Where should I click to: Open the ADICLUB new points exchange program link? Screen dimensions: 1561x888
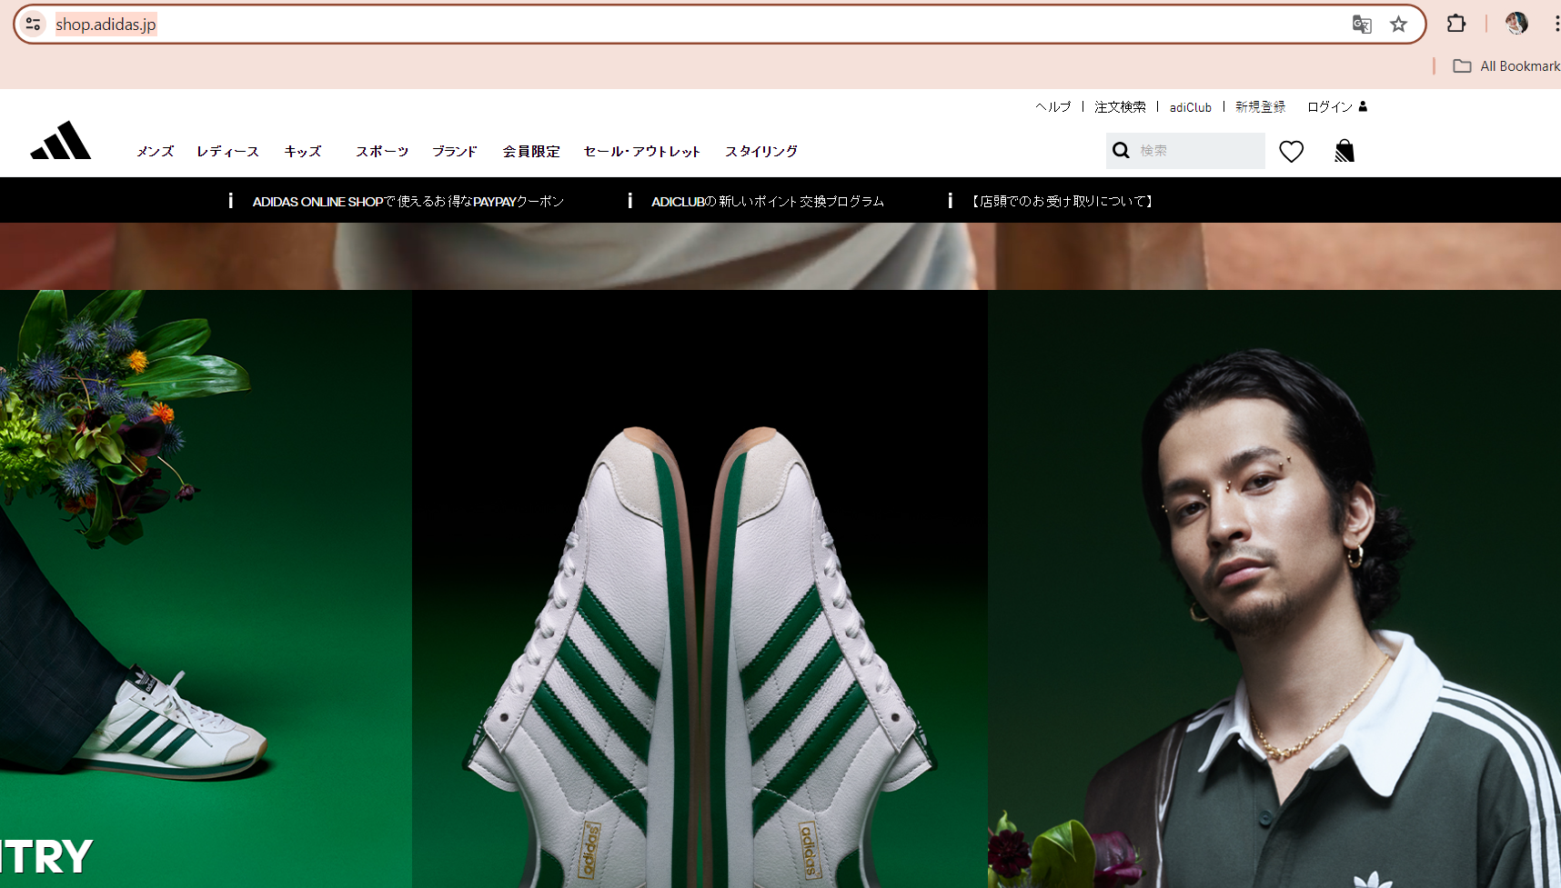(x=768, y=201)
